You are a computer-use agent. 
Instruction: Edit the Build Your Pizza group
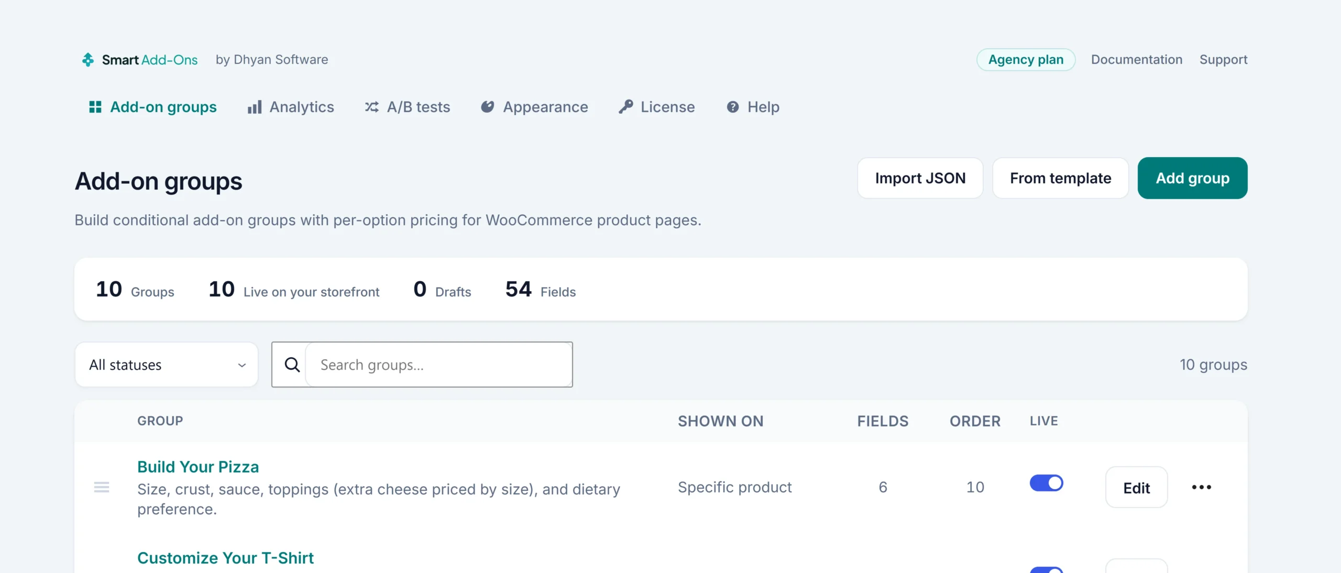(x=1137, y=488)
